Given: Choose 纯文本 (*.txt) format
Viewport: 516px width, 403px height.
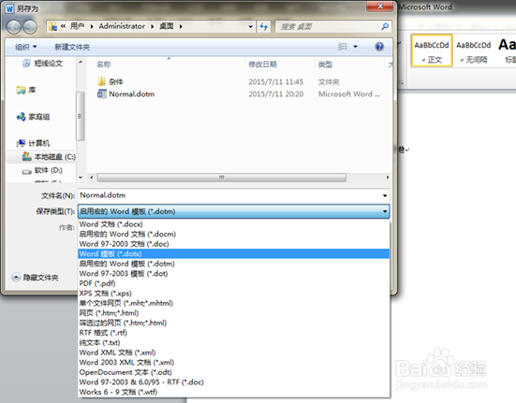Looking at the screenshot, I should pos(233,342).
